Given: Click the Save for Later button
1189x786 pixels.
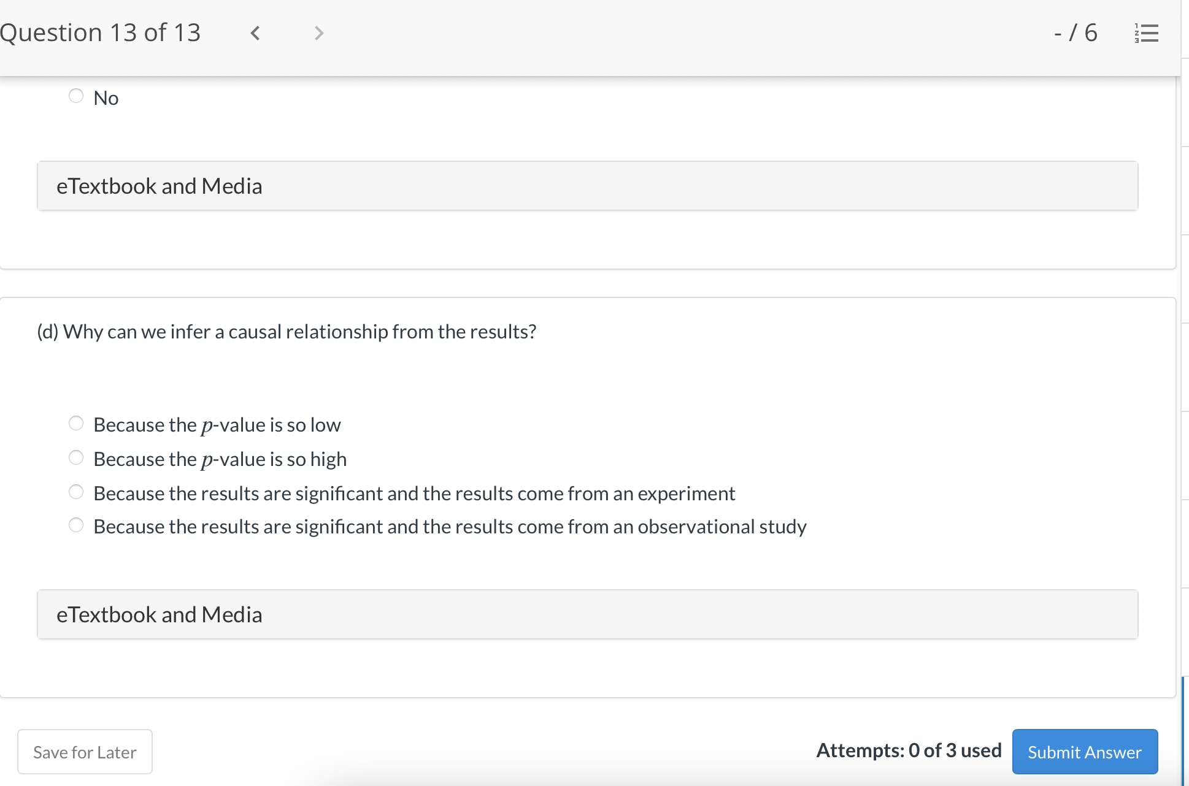Looking at the screenshot, I should pyautogui.click(x=85, y=752).
